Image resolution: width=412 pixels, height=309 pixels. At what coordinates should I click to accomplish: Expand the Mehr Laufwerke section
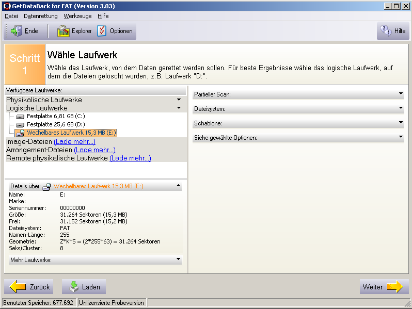point(179,259)
